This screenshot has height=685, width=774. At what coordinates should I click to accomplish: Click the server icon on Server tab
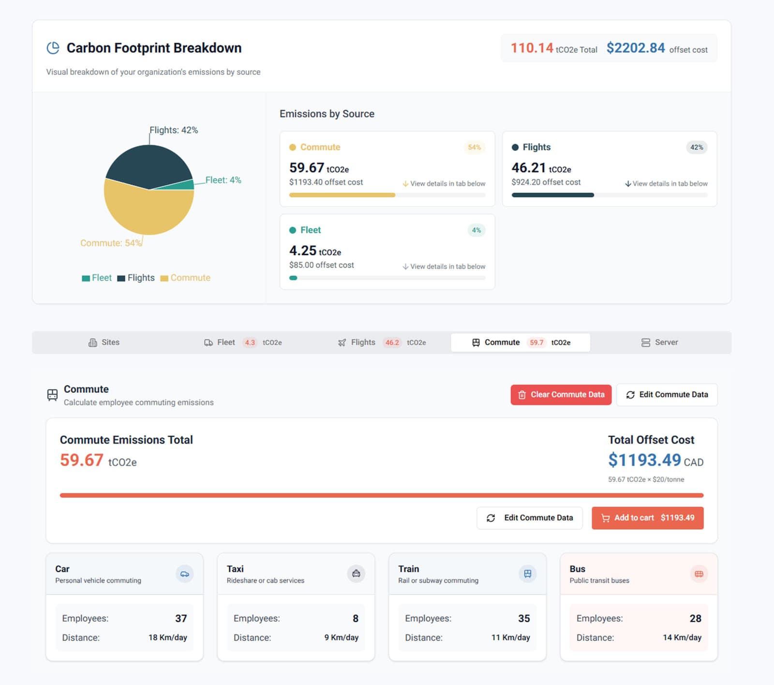[646, 342]
